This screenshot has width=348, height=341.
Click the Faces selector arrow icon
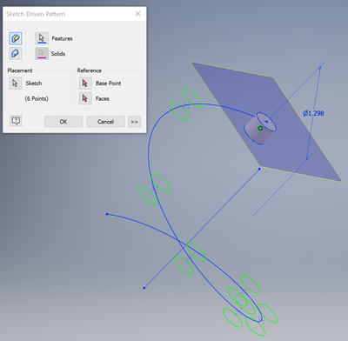point(85,98)
